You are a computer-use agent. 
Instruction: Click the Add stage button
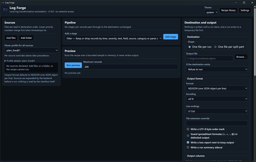(x=171, y=37)
